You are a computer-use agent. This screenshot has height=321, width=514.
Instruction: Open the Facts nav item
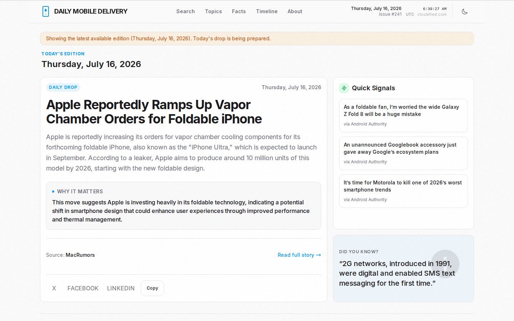tap(239, 11)
